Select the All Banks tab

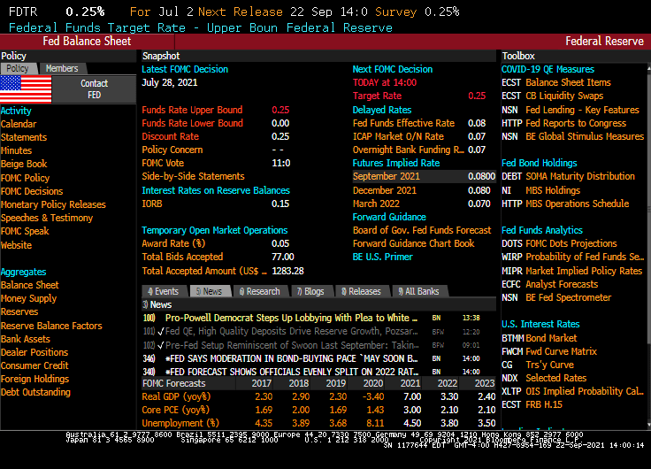[418, 291]
